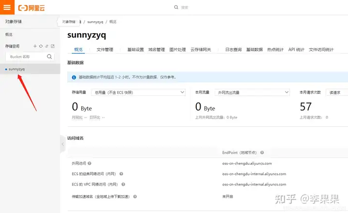Click the sunnyzyq breadcrumb link
348x213 pixels.
click(95, 22)
